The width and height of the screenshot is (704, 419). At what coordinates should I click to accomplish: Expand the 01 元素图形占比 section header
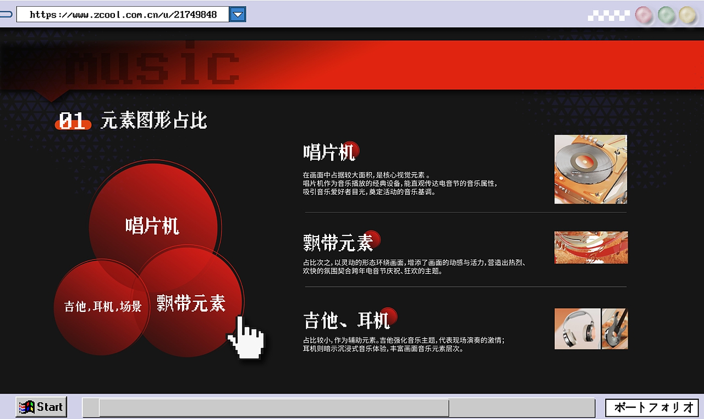coord(132,120)
